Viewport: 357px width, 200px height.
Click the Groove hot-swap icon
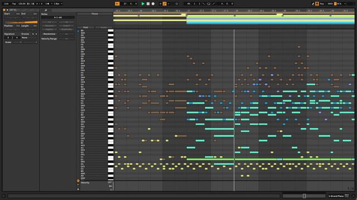click(x=33, y=34)
